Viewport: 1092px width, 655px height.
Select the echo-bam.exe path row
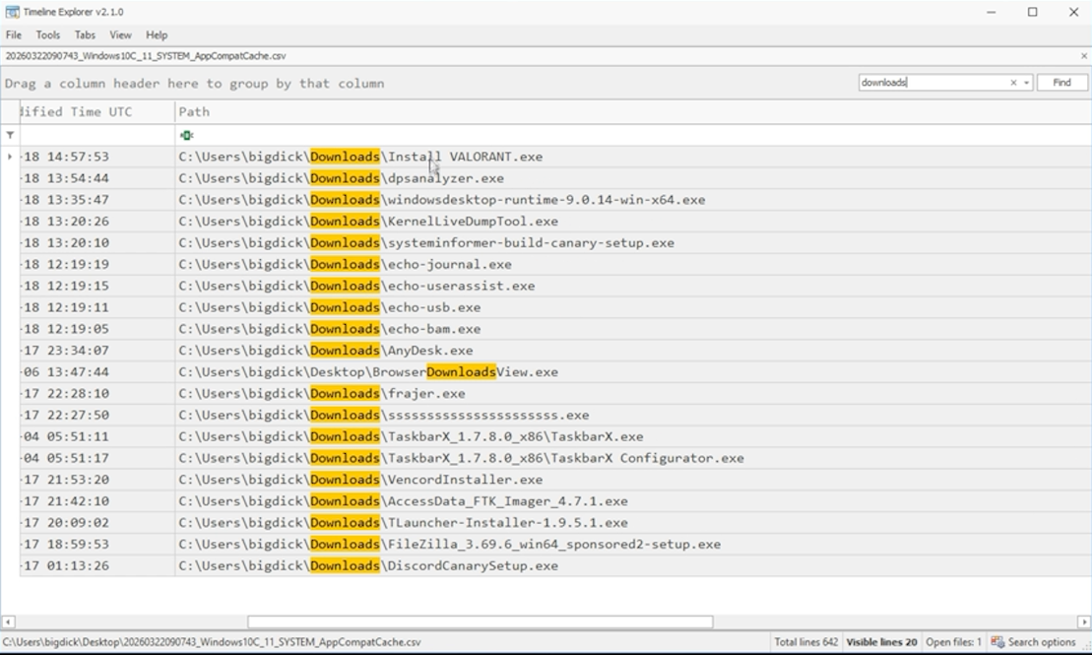(632, 329)
